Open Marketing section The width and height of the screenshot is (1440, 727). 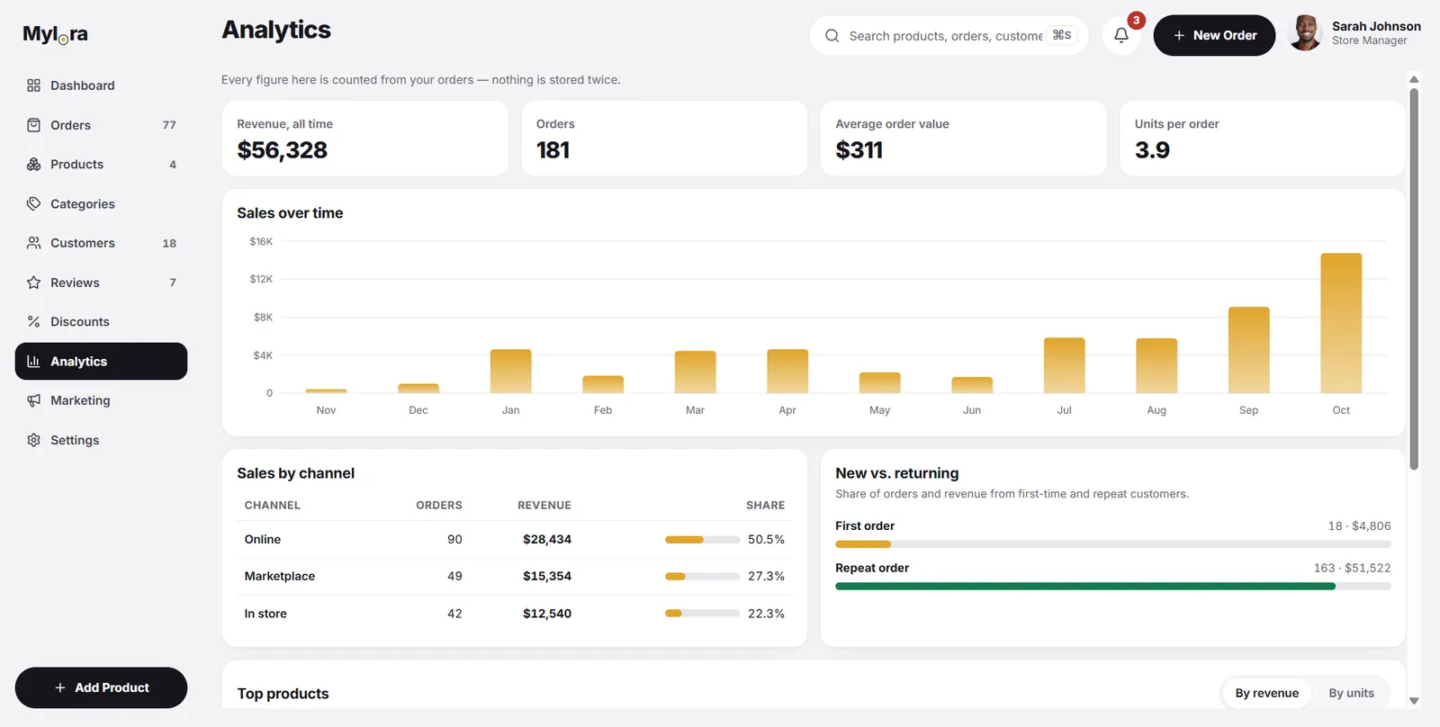click(101, 400)
